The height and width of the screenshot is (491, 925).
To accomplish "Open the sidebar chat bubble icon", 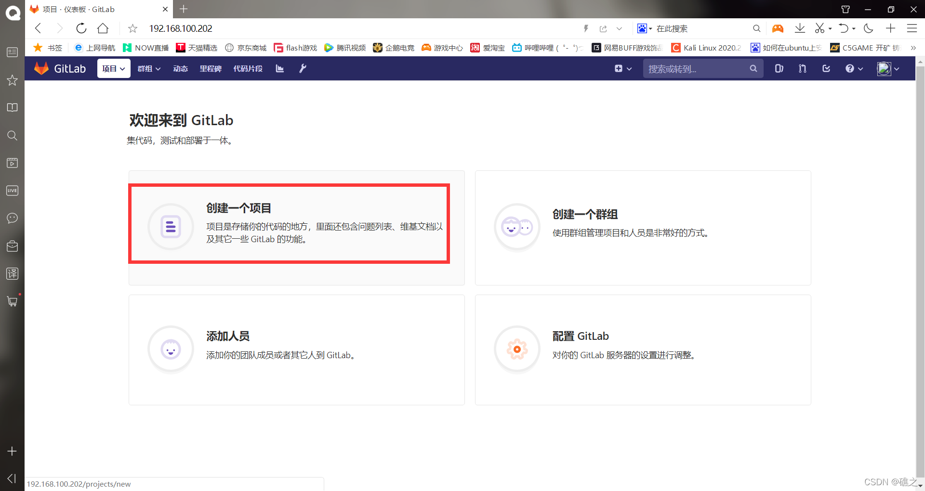I will [12, 218].
